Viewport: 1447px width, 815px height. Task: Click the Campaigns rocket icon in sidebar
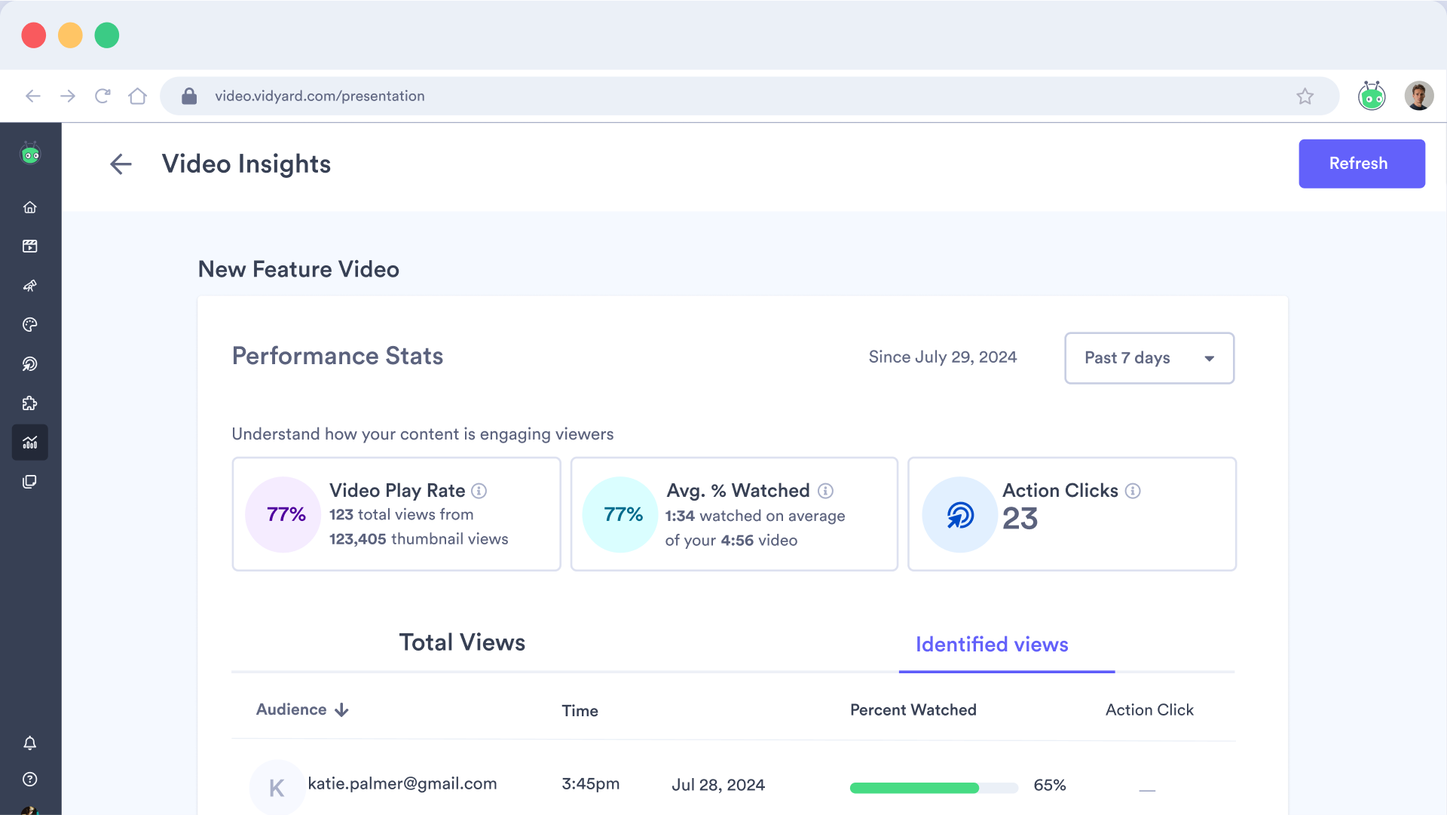coord(30,285)
